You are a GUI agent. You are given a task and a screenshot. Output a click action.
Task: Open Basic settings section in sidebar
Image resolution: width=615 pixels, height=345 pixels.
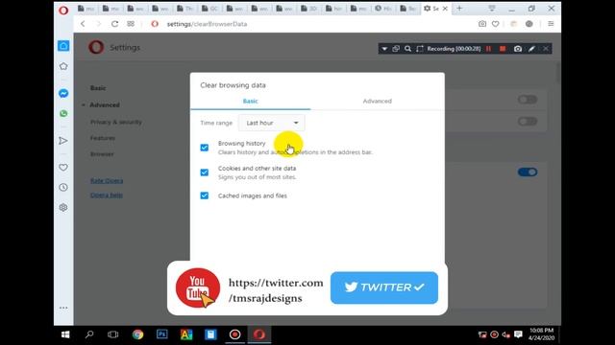click(x=98, y=88)
